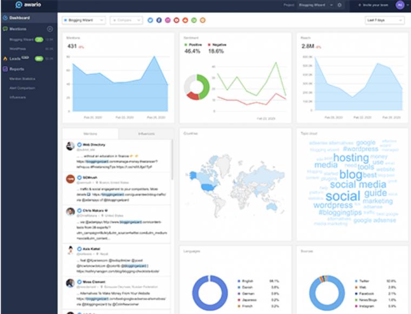Screen dimensions: 411x314
Task: Switch to the Influencers tab in feed
Action: point(146,134)
